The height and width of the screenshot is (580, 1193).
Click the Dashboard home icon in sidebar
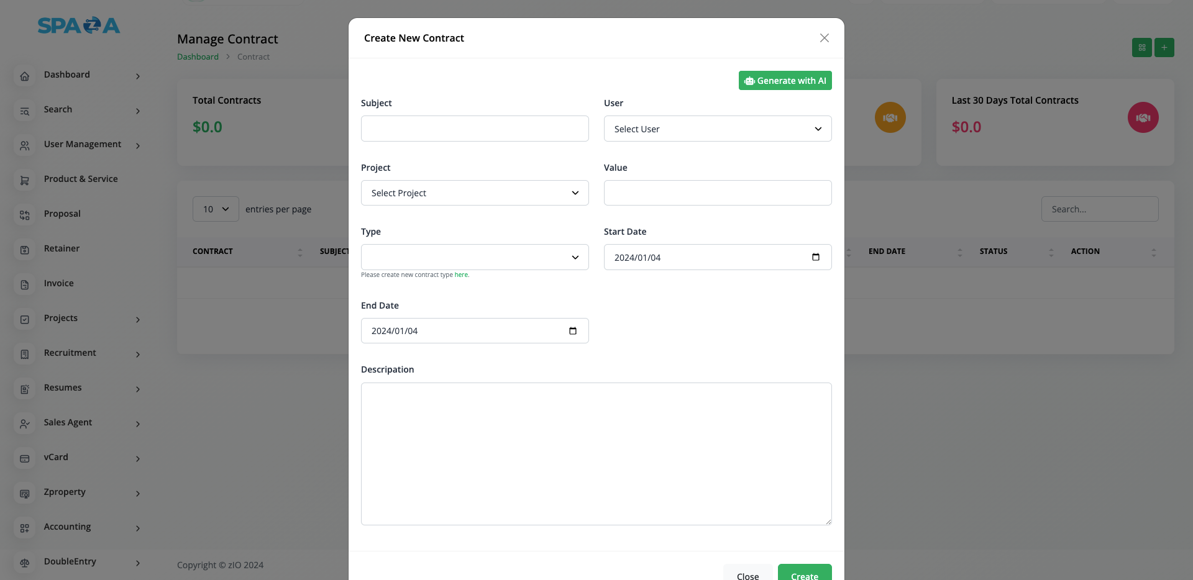click(25, 76)
